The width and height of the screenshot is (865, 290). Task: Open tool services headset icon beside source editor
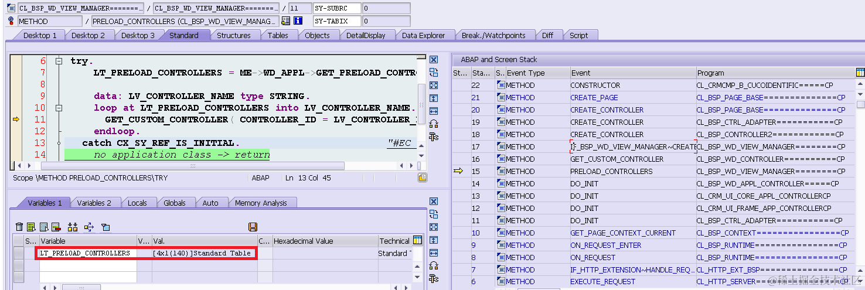(x=434, y=124)
